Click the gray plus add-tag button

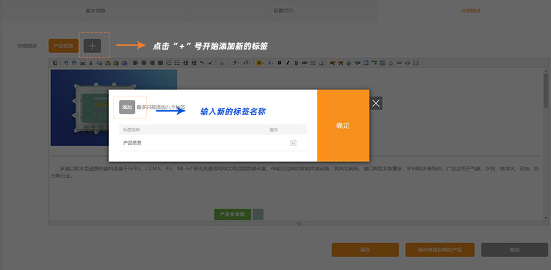pyautogui.click(x=92, y=45)
